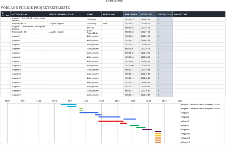Select table cell Aufgabe 2 - Geben Sie hier
This screenshot has width=226, height=145.
click(29, 28)
